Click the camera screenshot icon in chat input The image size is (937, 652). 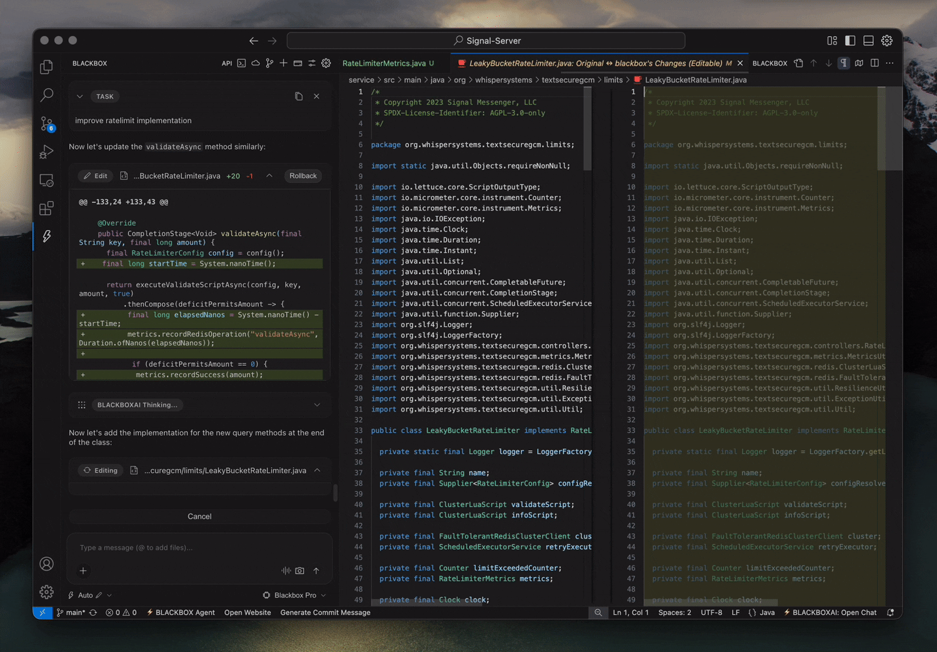coord(300,571)
